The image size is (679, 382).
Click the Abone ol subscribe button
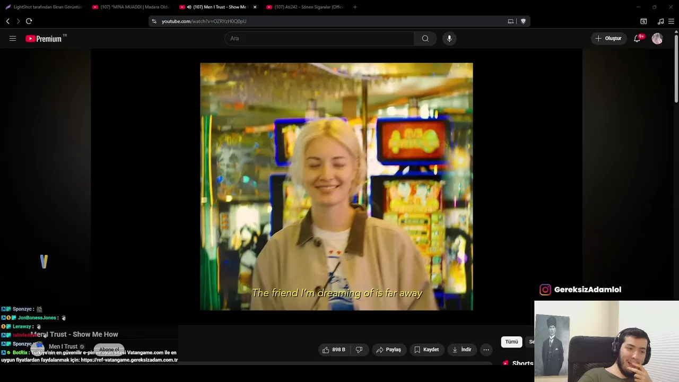[x=109, y=350]
